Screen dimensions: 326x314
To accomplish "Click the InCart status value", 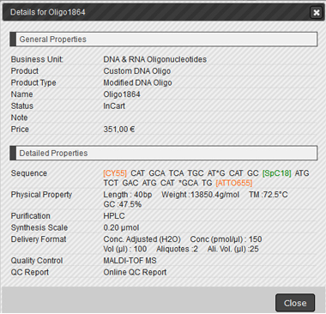I will click(114, 106).
